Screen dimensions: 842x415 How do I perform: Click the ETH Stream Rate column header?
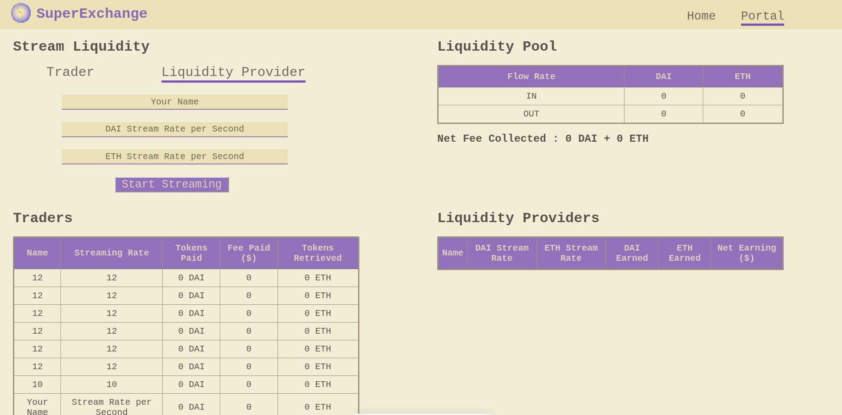(x=571, y=253)
